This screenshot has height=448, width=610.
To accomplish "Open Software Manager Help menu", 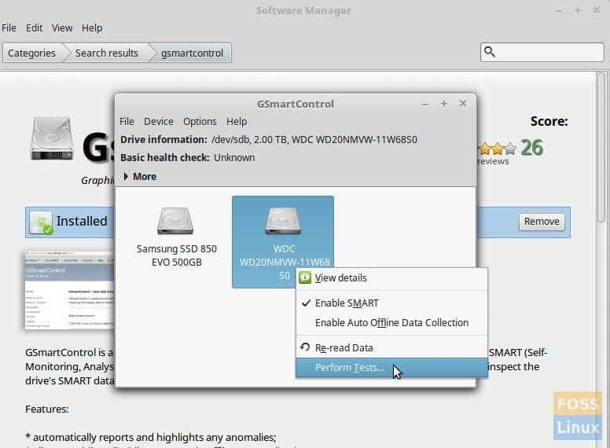I will tap(92, 28).
